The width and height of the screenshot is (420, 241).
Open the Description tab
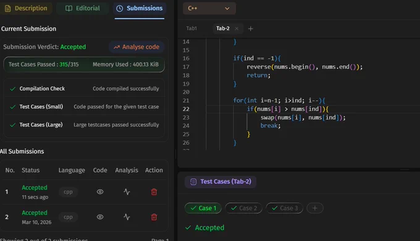[x=26, y=8]
